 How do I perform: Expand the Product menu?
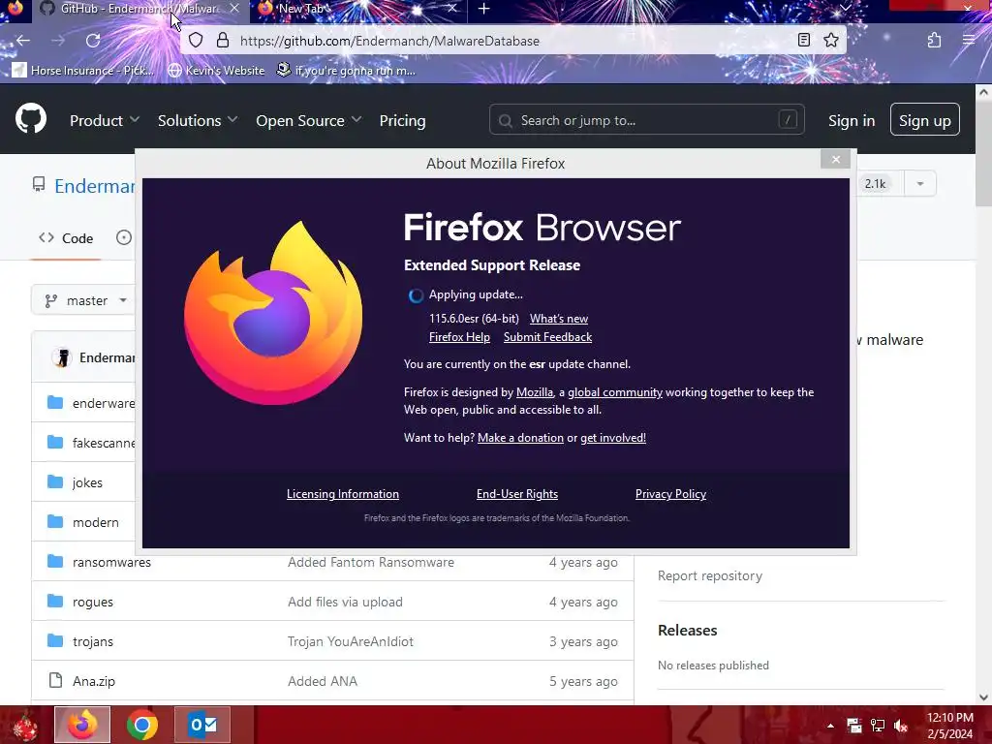pos(105,120)
